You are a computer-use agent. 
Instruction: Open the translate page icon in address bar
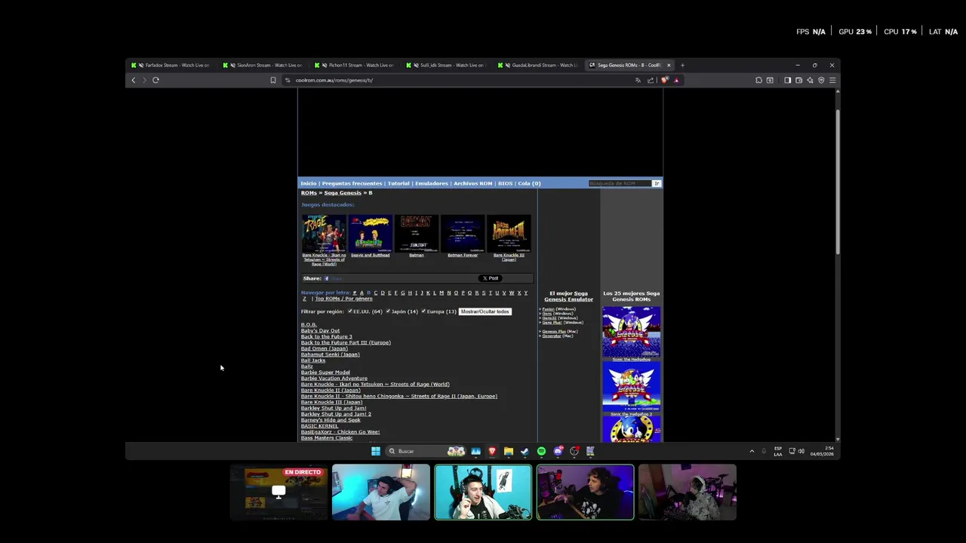pos(638,80)
